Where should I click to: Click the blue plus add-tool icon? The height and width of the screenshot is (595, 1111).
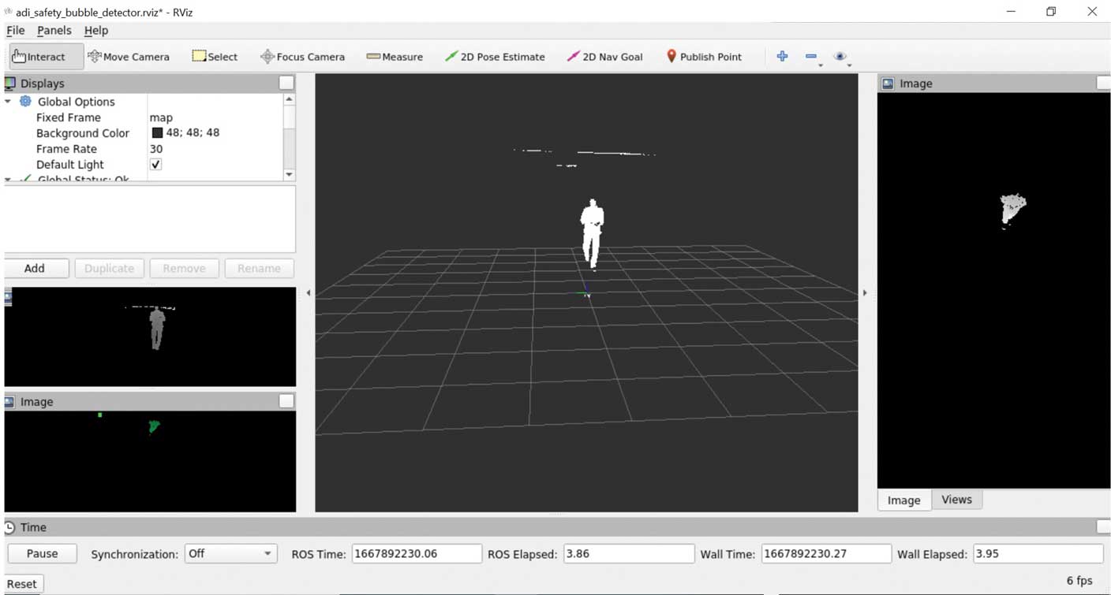point(782,56)
